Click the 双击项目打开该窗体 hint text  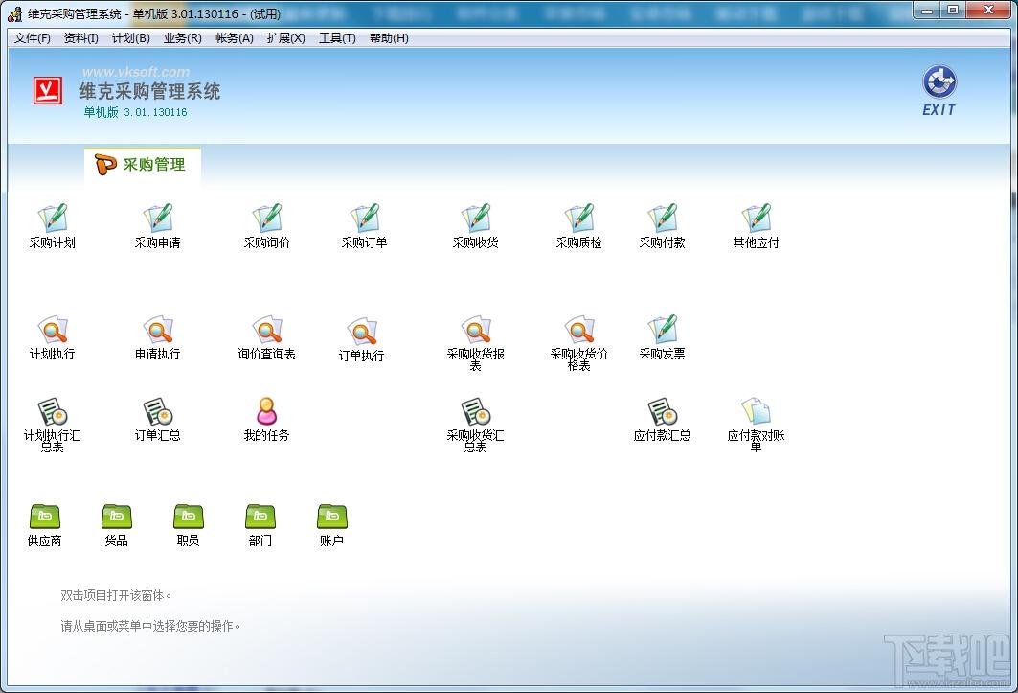[x=116, y=595]
